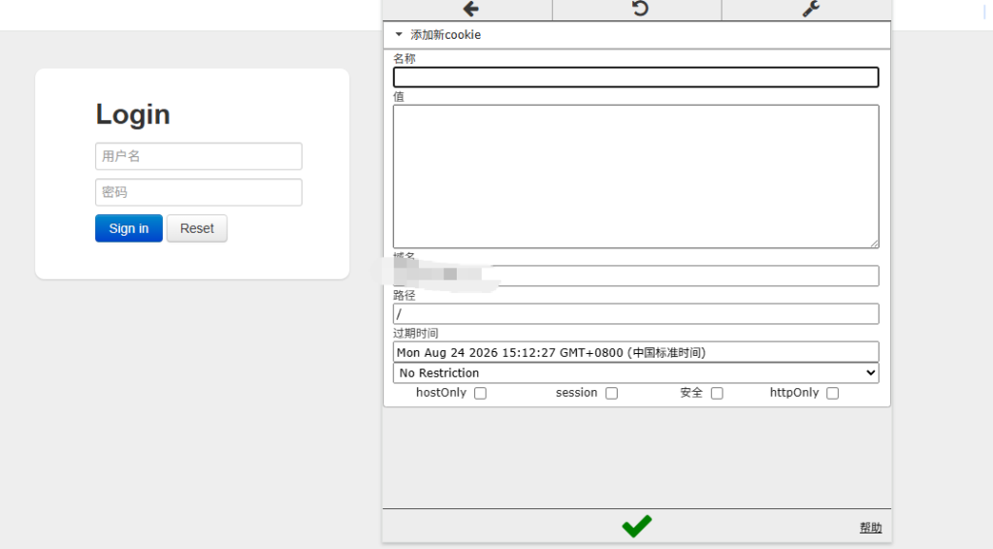Submit cookie with the green checkmark

pos(636,526)
